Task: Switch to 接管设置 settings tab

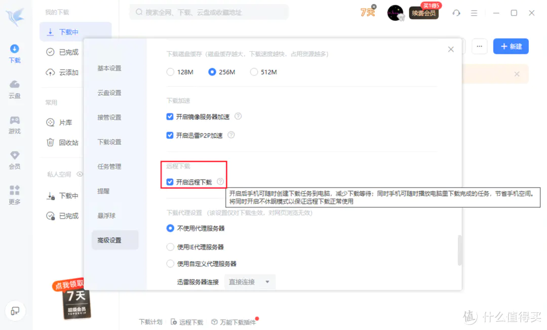Action: [x=109, y=117]
